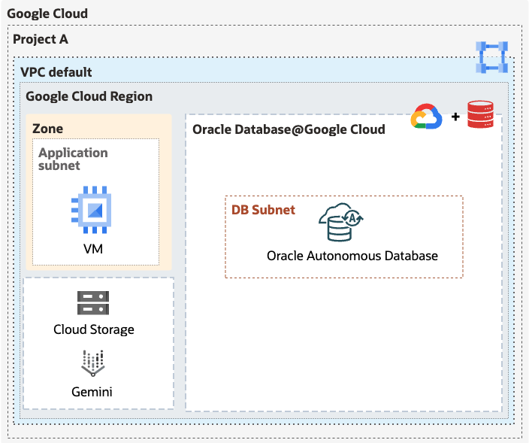Select the VM compute engine icon
Viewport: 529px width, 443px height.
(92, 210)
